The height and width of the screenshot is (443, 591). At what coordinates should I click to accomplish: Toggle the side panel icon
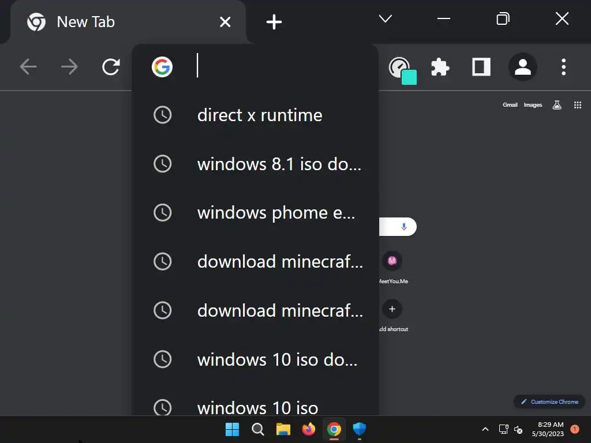point(481,67)
